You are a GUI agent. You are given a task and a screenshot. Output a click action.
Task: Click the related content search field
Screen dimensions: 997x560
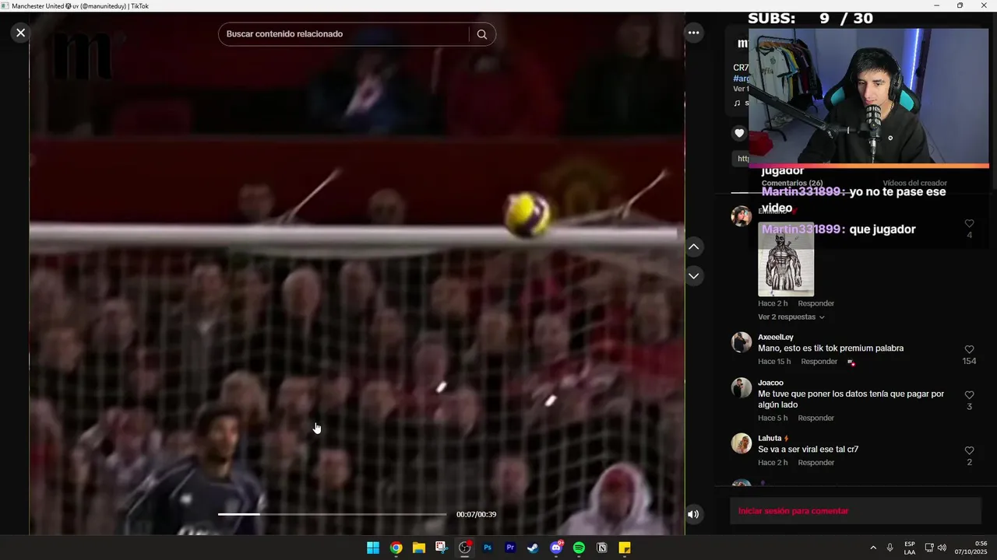(x=343, y=34)
